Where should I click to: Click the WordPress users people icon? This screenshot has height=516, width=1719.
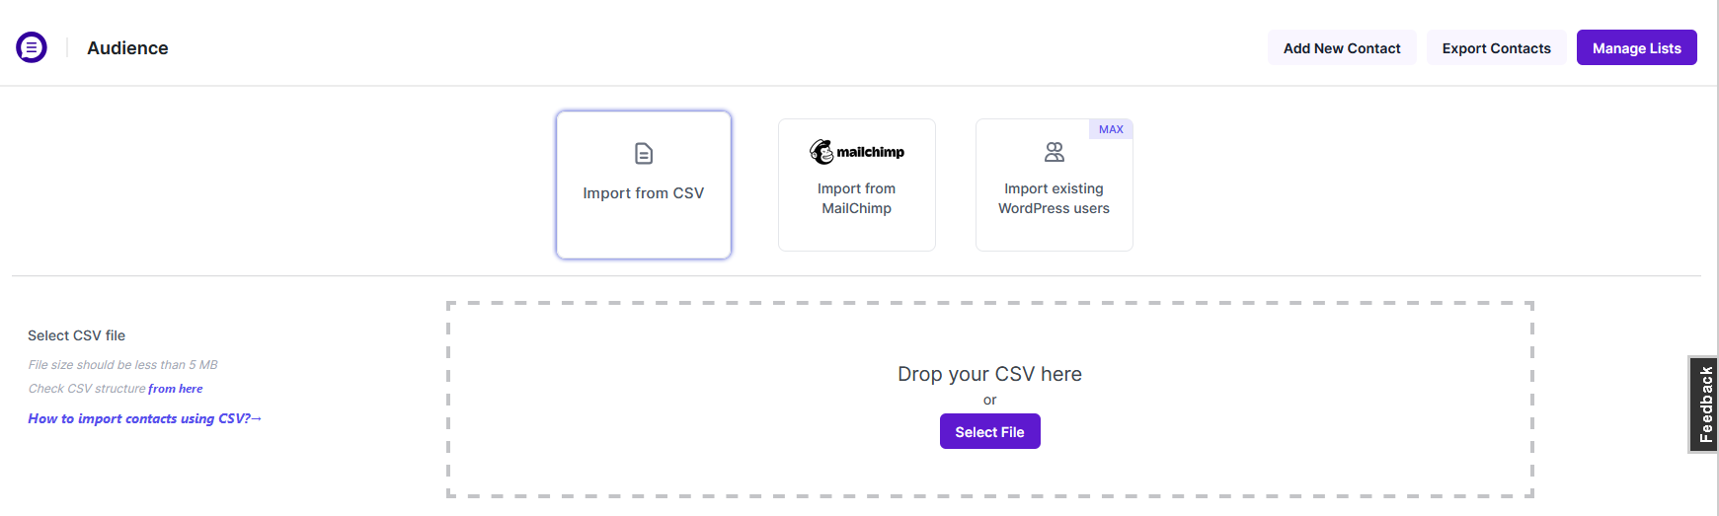[1055, 152]
